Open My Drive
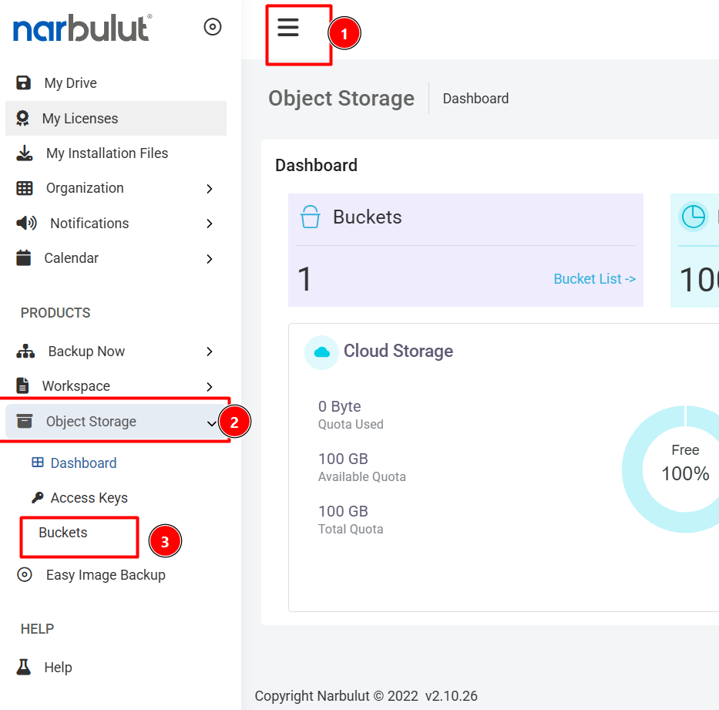Viewport: 719px width, 710px height. [70, 83]
